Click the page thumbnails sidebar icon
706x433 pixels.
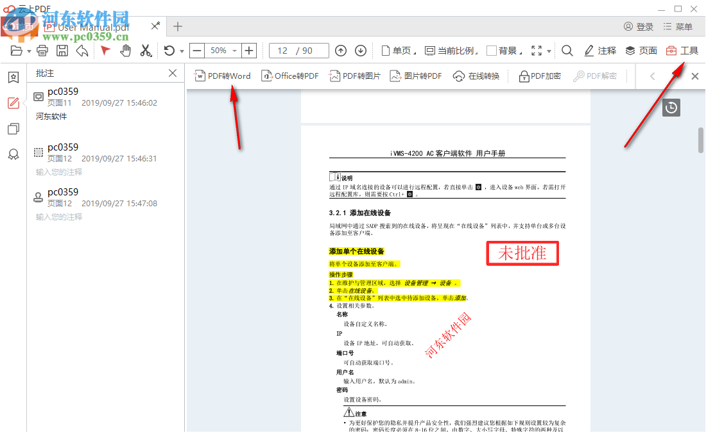pyautogui.click(x=13, y=128)
